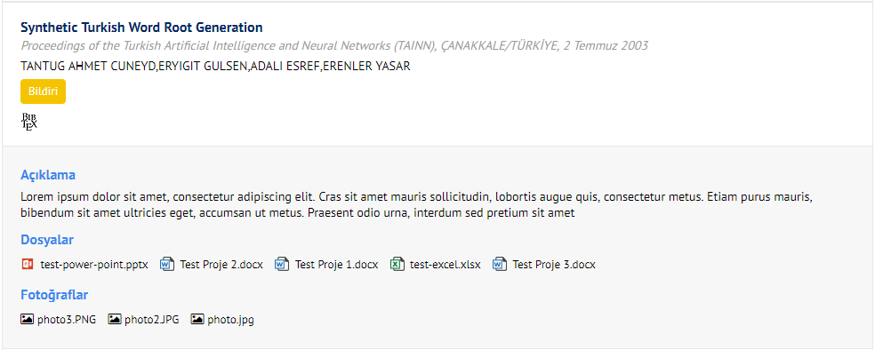Click the yellow Bildiri tag button
Screen dimensions: 875x350
coord(43,91)
